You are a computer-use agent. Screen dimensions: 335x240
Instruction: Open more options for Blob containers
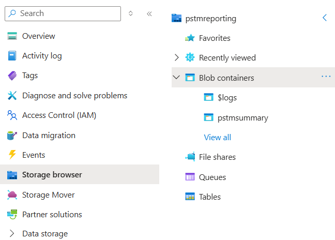[x=326, y=77]
